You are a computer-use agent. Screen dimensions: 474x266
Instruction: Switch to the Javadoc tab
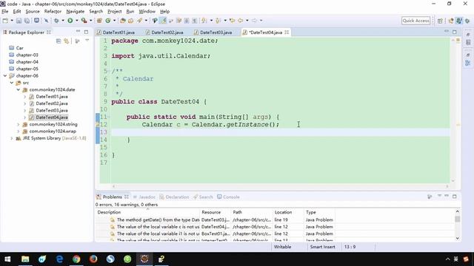click(x=144, y=197)
